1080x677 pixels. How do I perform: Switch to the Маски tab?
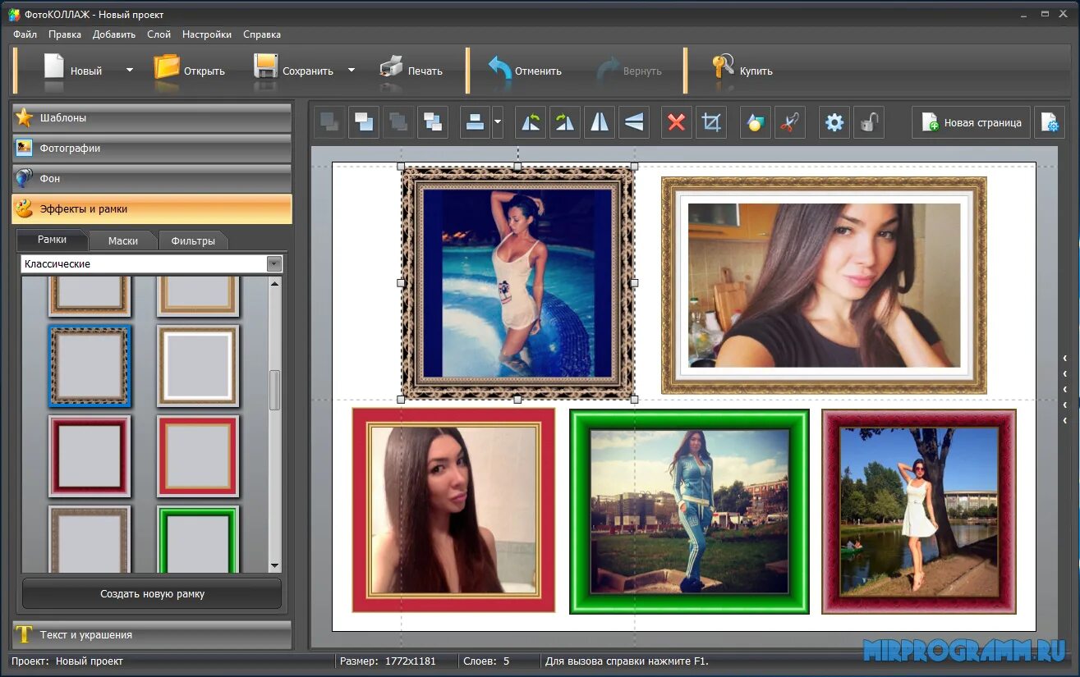(122, 240)
